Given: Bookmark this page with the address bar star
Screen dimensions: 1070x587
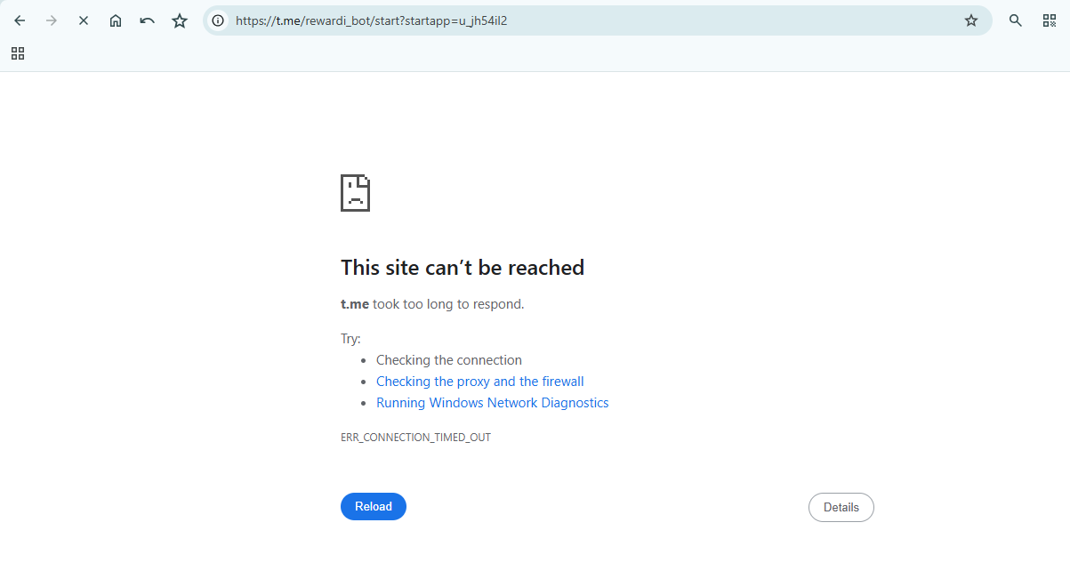Looking at the screenshot, I should tap(971, 20).
